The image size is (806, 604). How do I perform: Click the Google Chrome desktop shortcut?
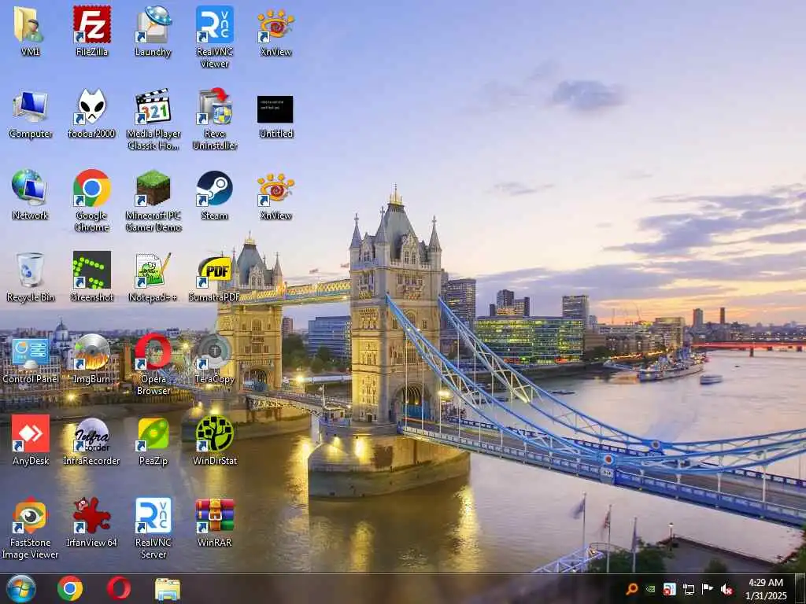point(91,188)
